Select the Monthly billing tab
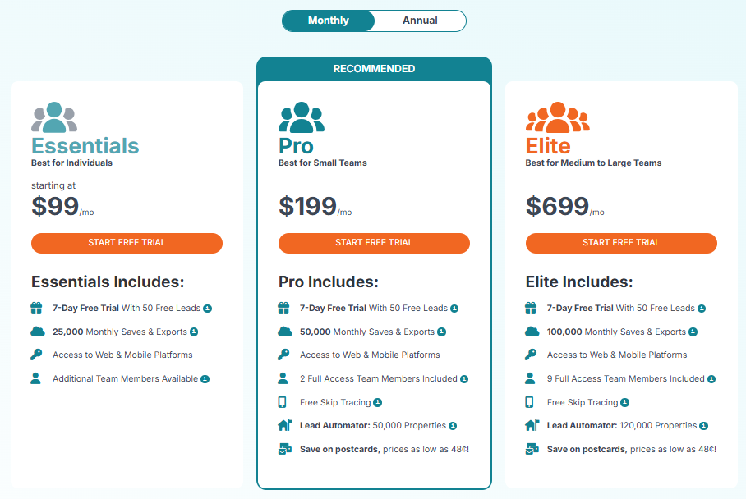746x499 pixels. [328, 21]
